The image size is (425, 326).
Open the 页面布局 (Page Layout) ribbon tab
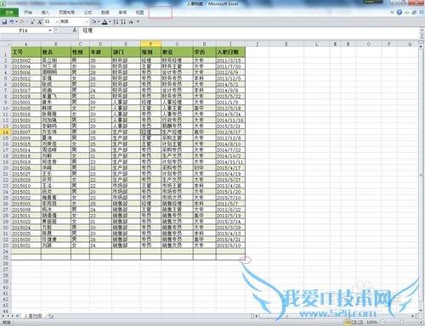[x=66, y=12]
